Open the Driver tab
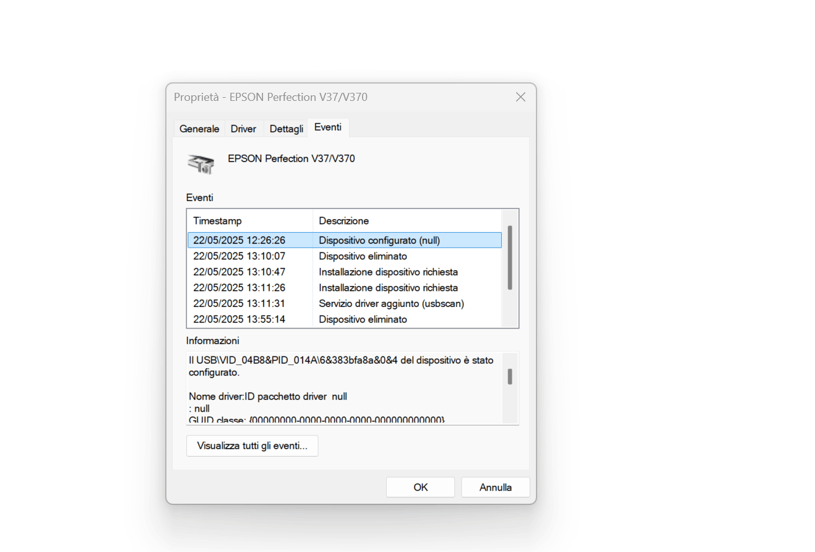Screen dimensions: 815x552 tap(243, 129)
